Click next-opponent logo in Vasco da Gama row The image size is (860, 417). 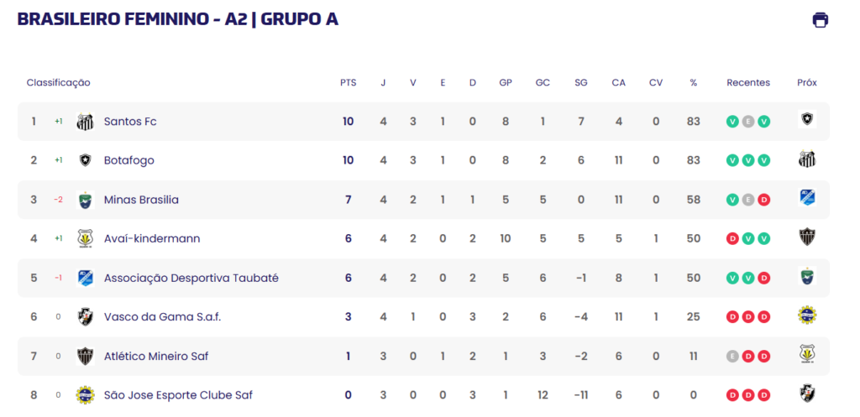[807, 315]
